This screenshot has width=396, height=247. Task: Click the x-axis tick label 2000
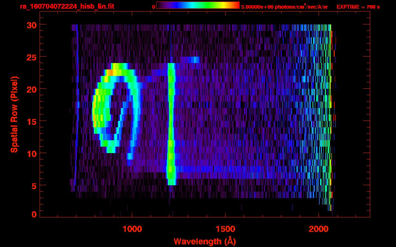tap(319, 229)
